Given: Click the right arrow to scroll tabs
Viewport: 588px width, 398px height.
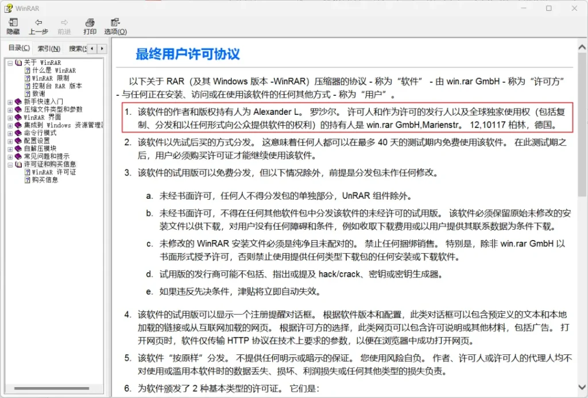Looking at the screenshot, I should point(102,48).
